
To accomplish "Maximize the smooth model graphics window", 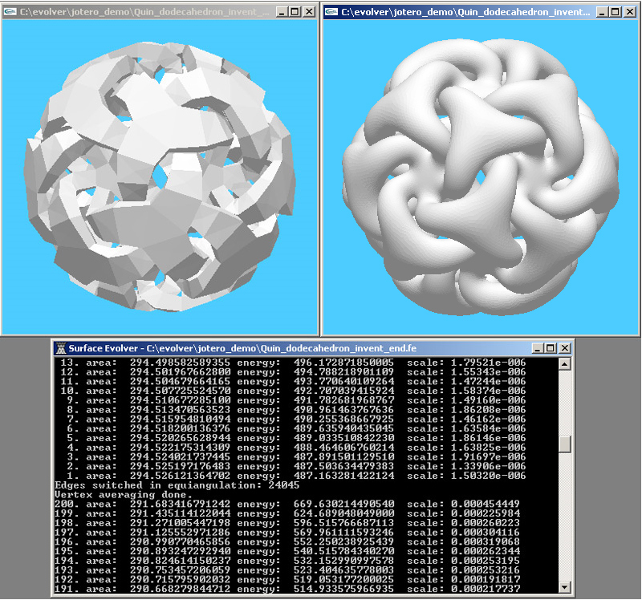I will click(x=615, y=12).
